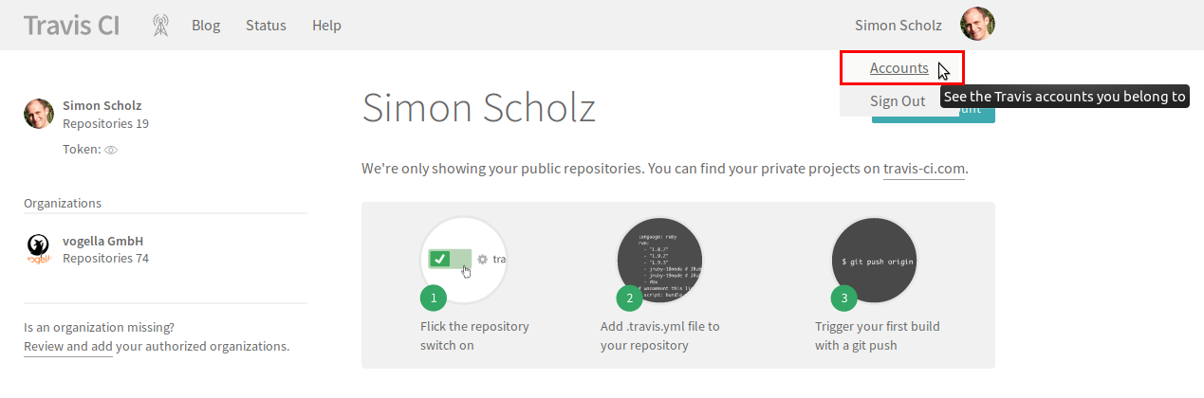Flick the green repository switch illustration

point(450,259)
